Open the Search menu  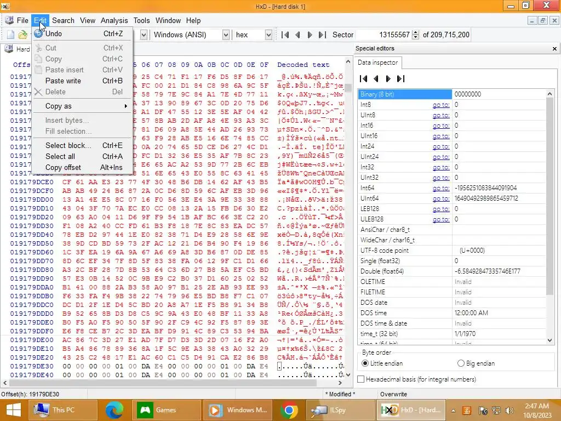click(64, 20)
